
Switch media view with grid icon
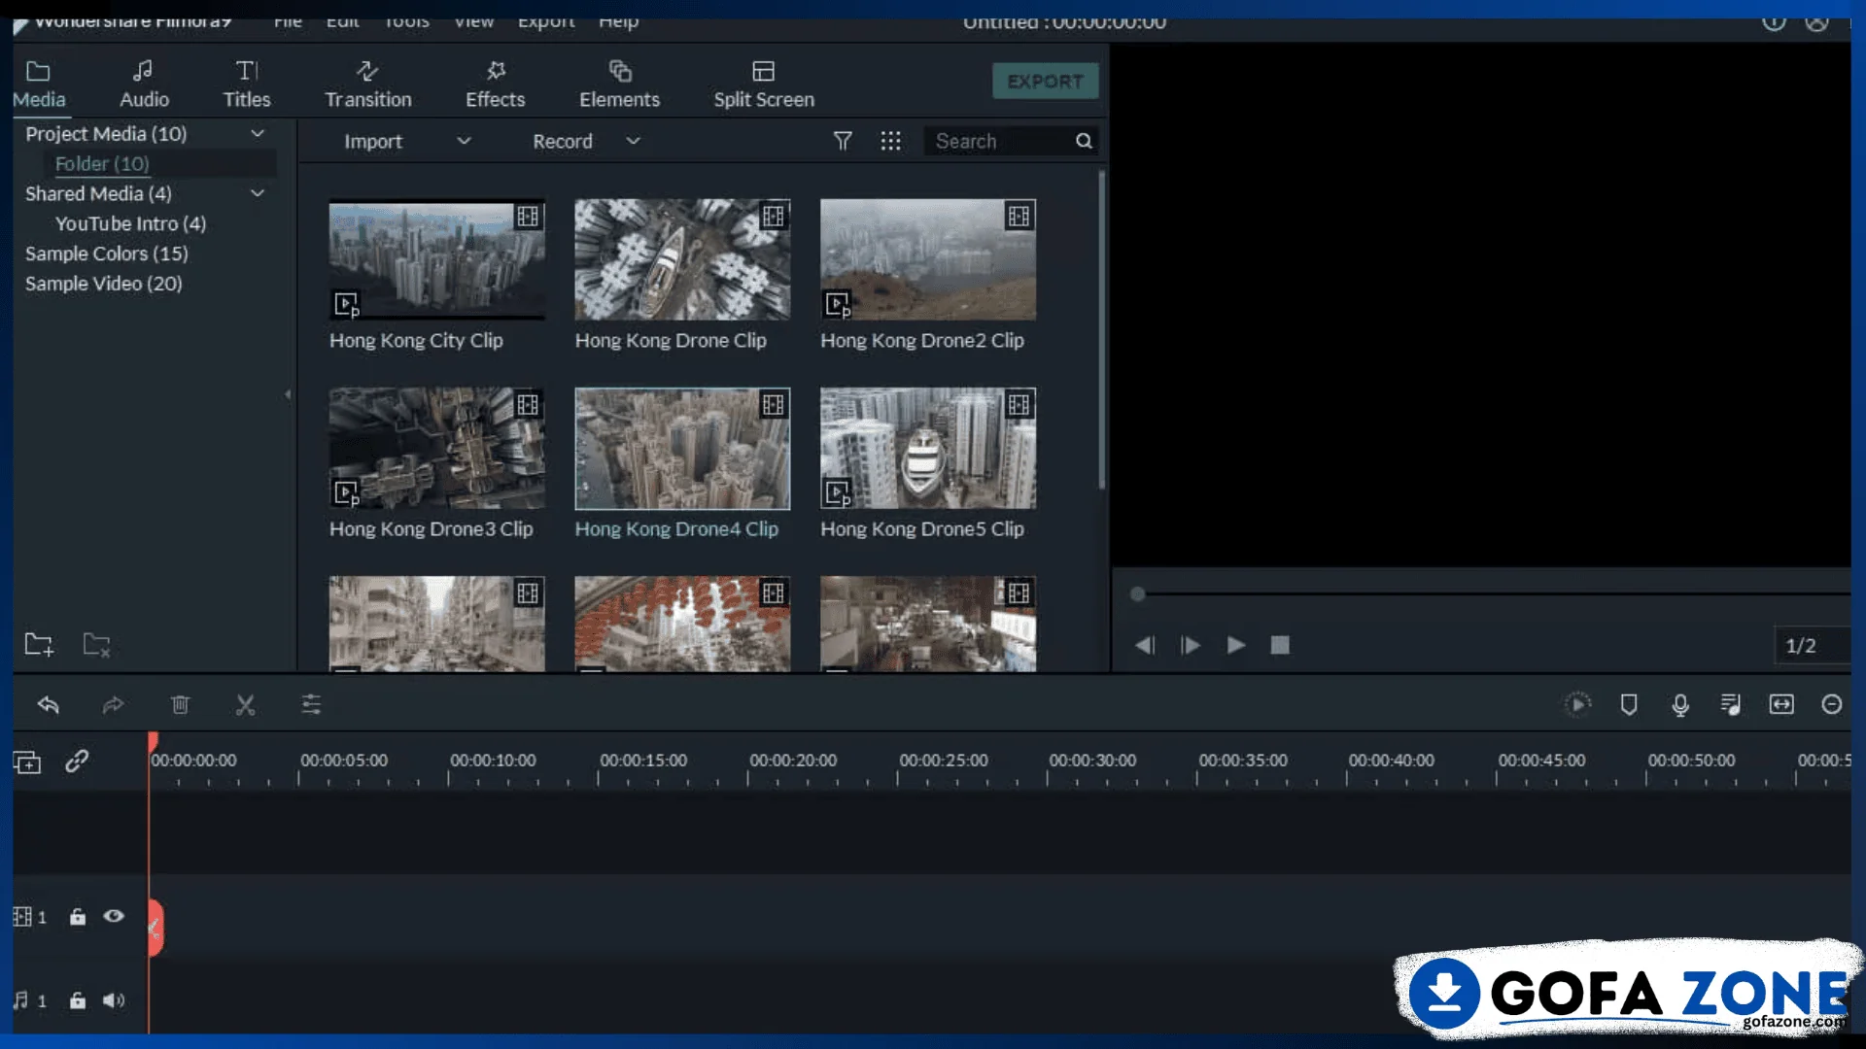[890, 141]
